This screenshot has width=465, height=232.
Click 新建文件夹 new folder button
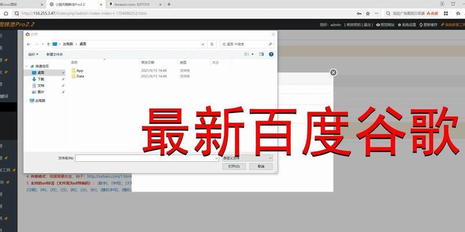tap(55, 55)
